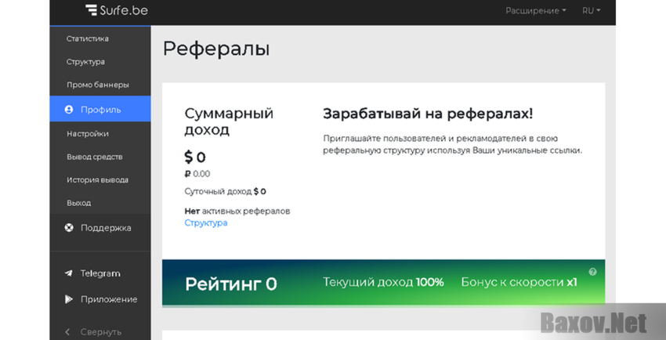Viewport: 666px width, 340px height.
Task: Go to Структура in the sidebar menu
Action: 85,62
